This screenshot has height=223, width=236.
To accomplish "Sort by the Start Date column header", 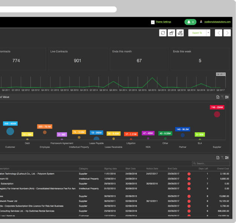I will pyautogui.click(x=131, y=169).
